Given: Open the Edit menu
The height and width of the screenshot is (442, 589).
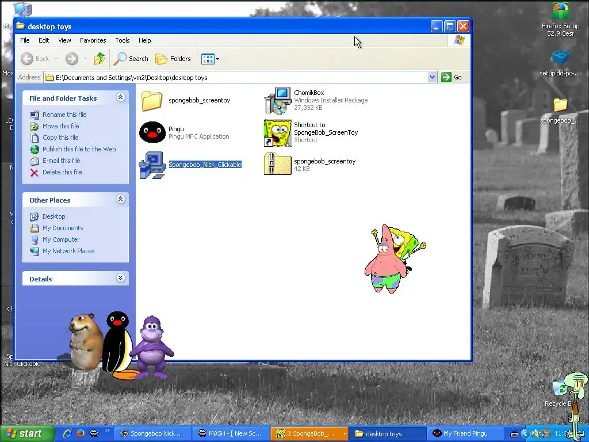Looking at the screenshot, I should pyautogui.click(x=44, y=40).
